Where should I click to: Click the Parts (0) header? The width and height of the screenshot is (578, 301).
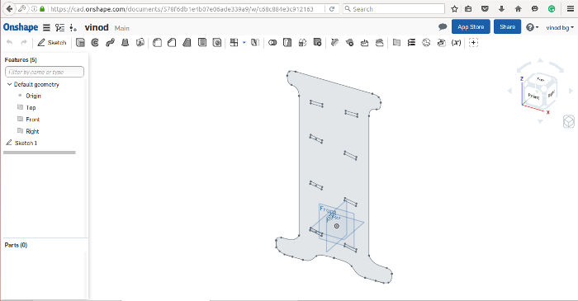(16, 245)
